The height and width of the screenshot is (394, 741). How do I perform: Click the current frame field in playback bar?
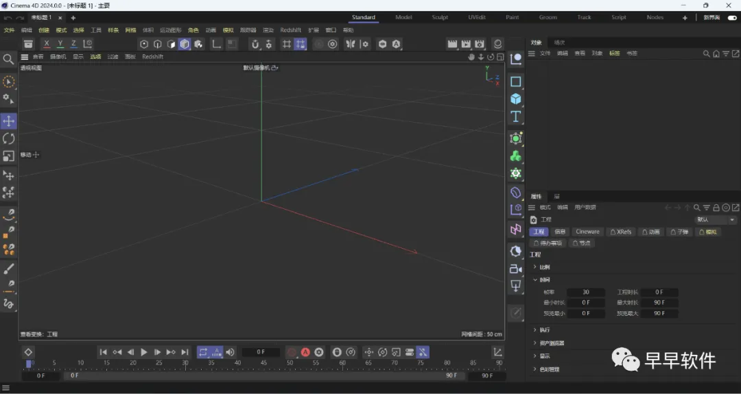click(261, 352)
